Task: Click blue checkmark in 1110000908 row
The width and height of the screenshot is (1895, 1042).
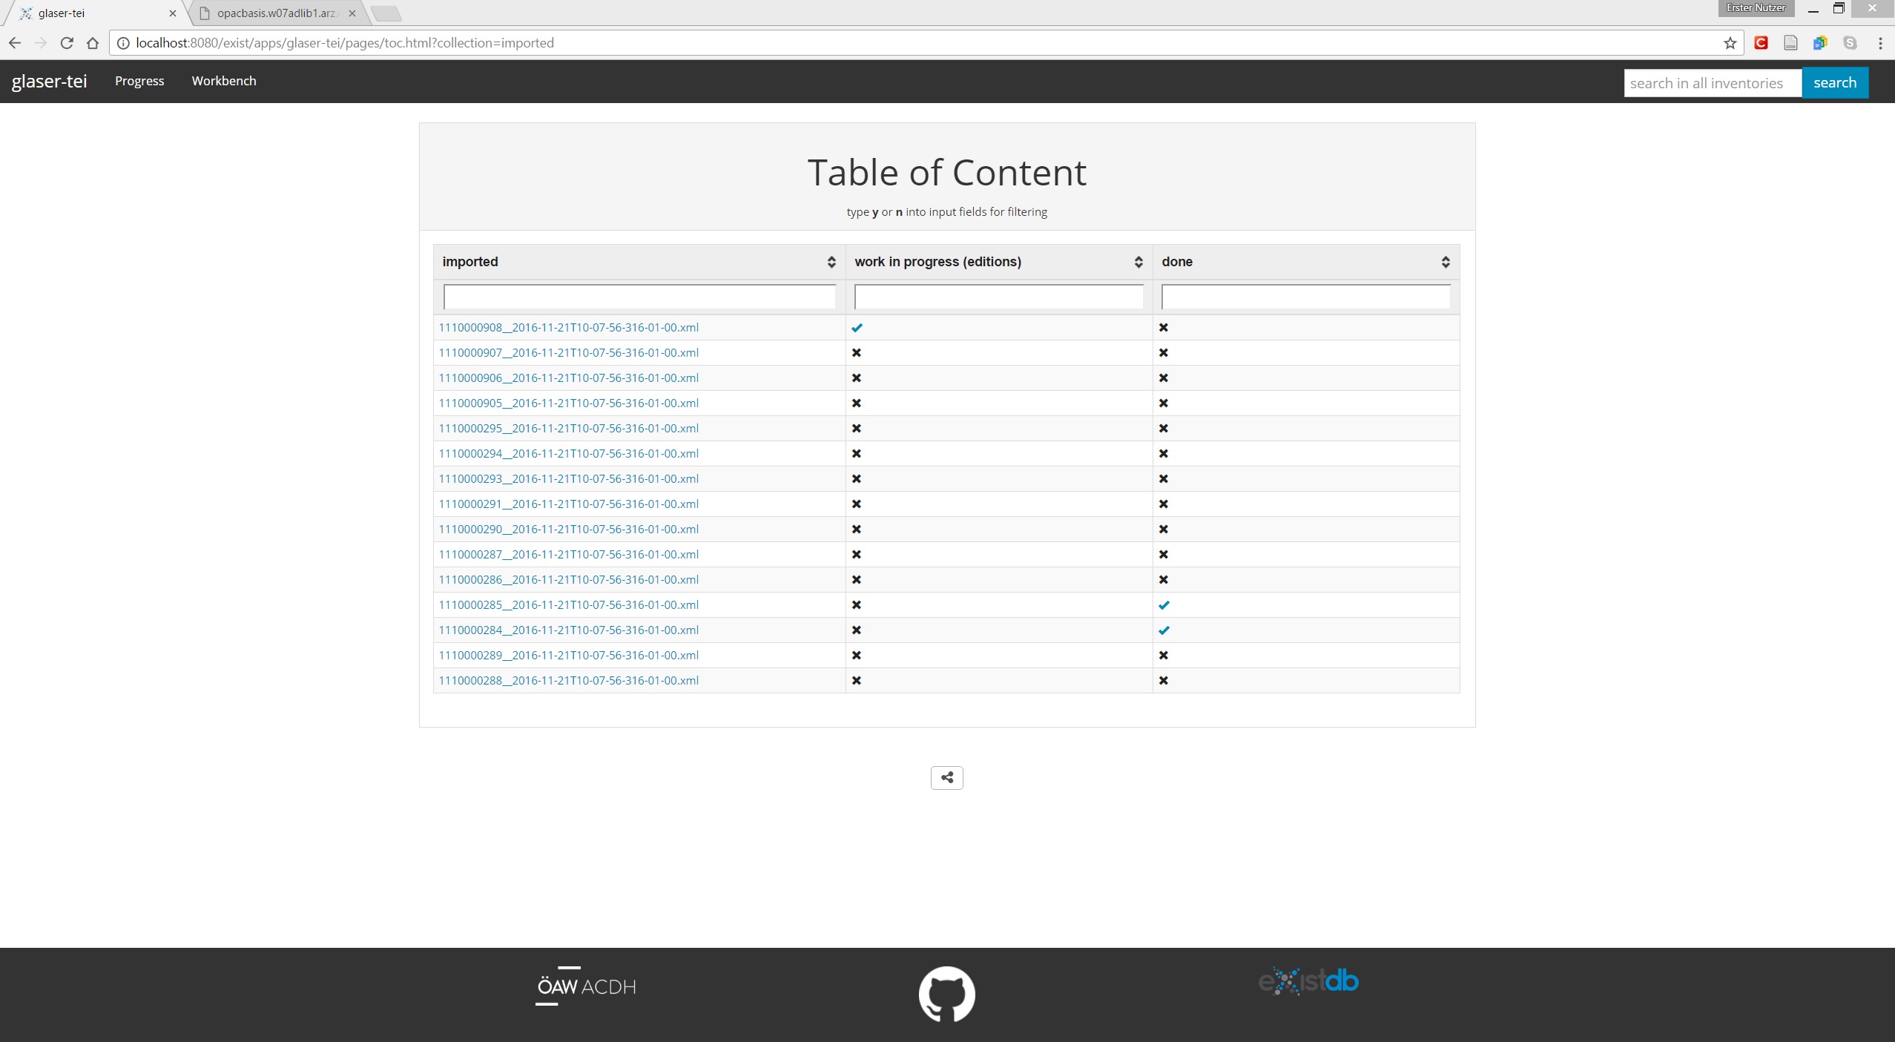Action: [x=857, y=328]
